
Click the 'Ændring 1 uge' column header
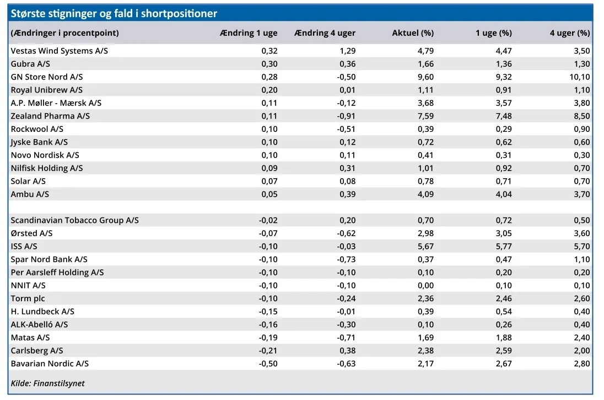[x=248, y=33]
